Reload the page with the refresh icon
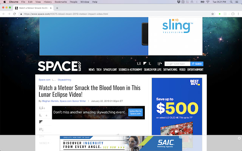 14,14
